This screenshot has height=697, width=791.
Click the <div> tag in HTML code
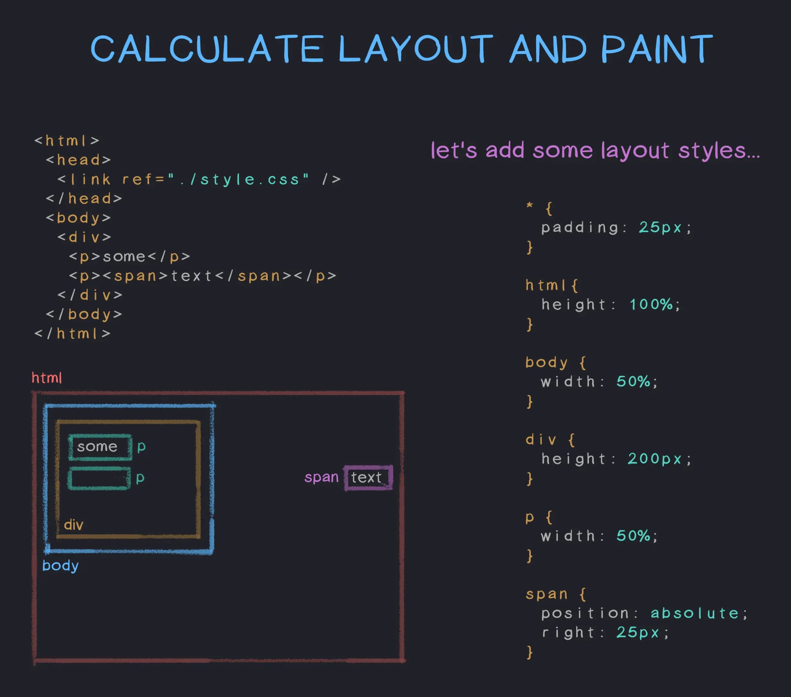[x=84, y=236]
